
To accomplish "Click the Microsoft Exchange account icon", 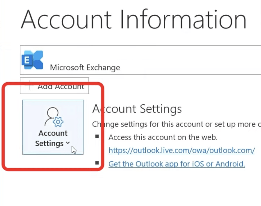I will click(32, 60).
